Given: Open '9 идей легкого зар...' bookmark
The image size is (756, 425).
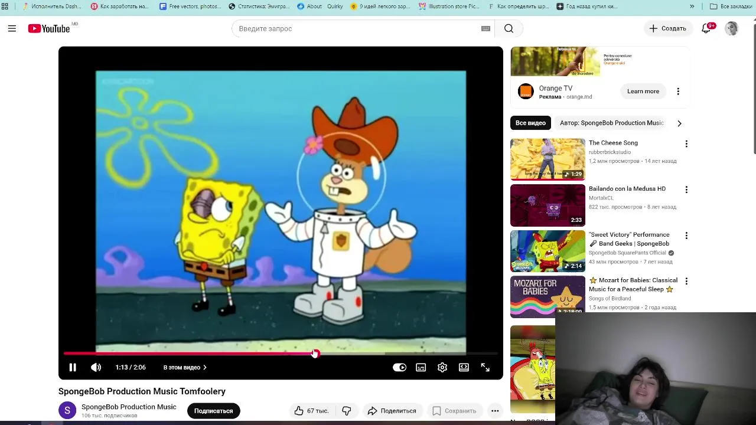Looking at the screenshot, I should 380,6.
